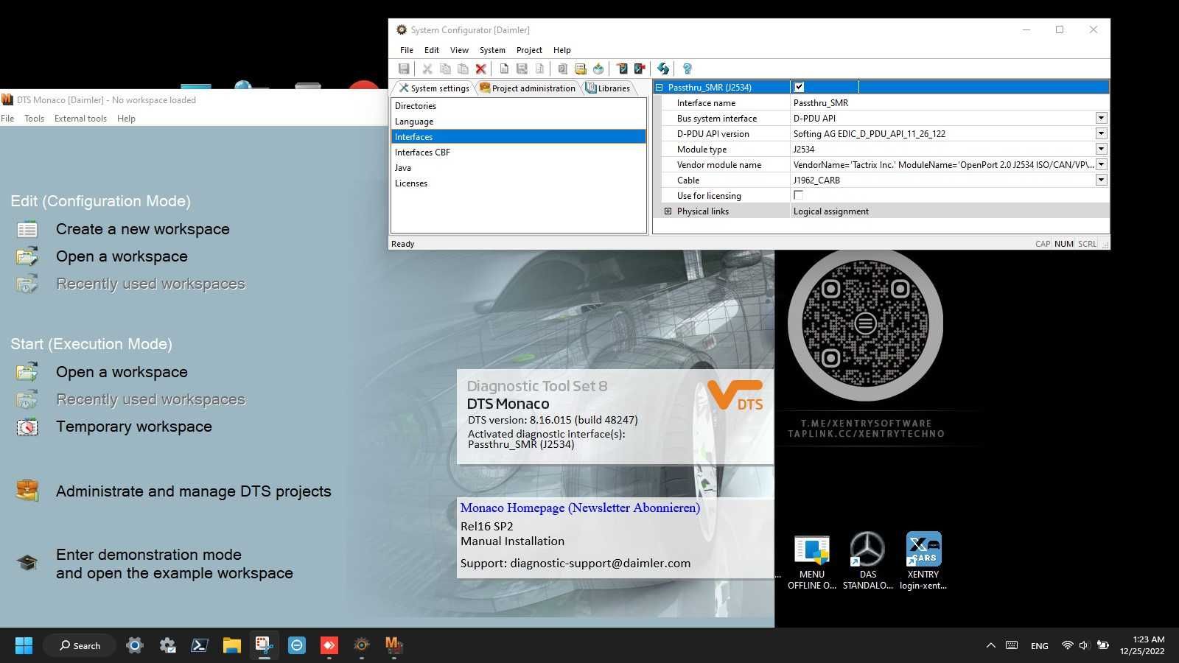Click Monaco Homepage (Newsletter Abonnieren) link

(580, 508)
